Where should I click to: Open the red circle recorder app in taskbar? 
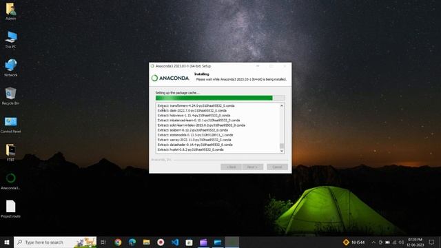(x=161, y=242)
